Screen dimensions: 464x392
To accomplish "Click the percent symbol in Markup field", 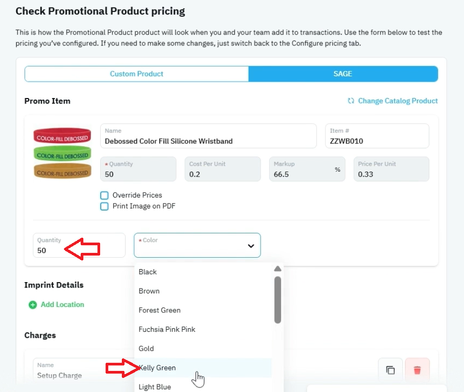I will [337, 169].
